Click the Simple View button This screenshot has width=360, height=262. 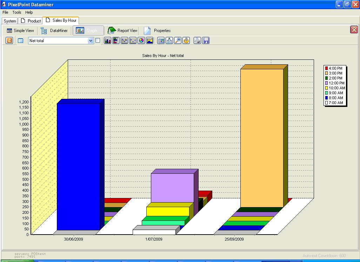(20, 31)
